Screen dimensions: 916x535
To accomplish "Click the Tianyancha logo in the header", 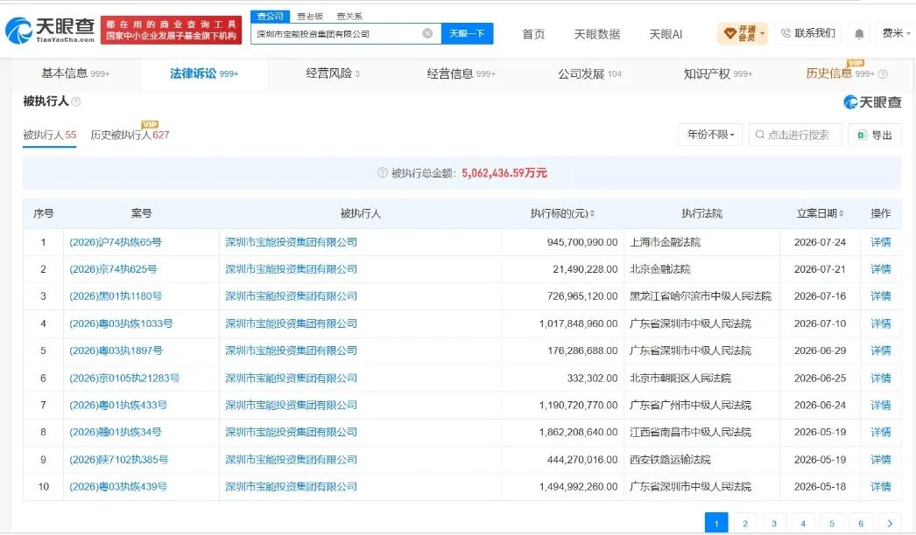I will [x=50, y=30].
